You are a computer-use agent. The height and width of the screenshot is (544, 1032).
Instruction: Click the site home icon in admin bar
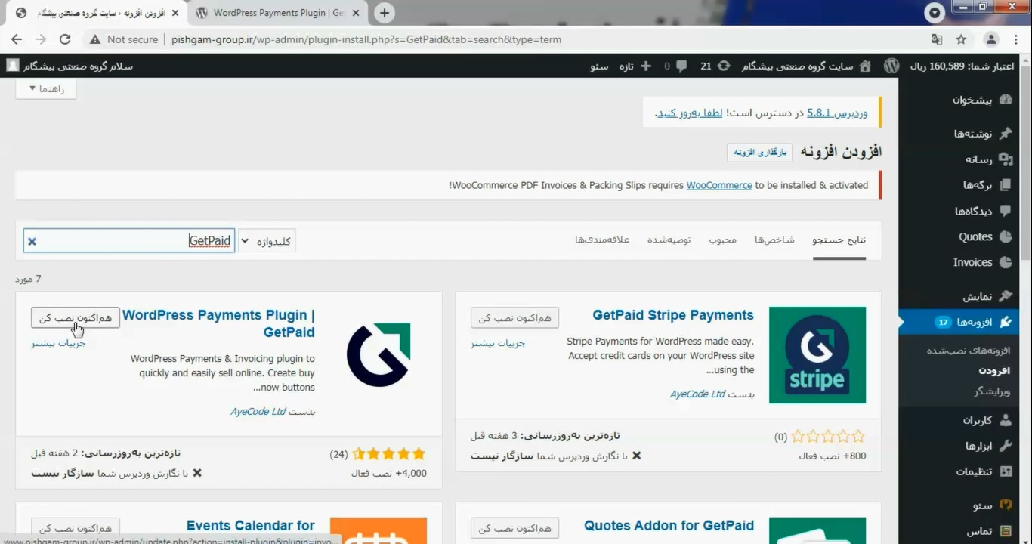(865, 66)
